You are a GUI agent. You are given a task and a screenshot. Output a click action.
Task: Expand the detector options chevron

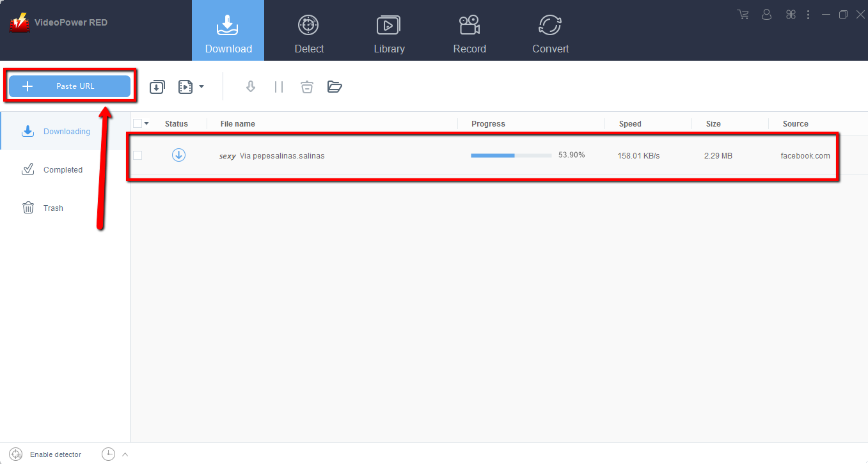(x=126, y=454)
